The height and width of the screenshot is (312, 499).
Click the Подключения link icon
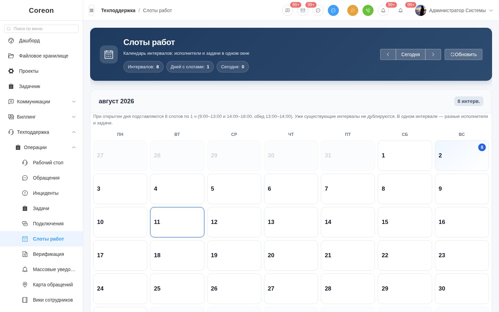coord(25,224)
